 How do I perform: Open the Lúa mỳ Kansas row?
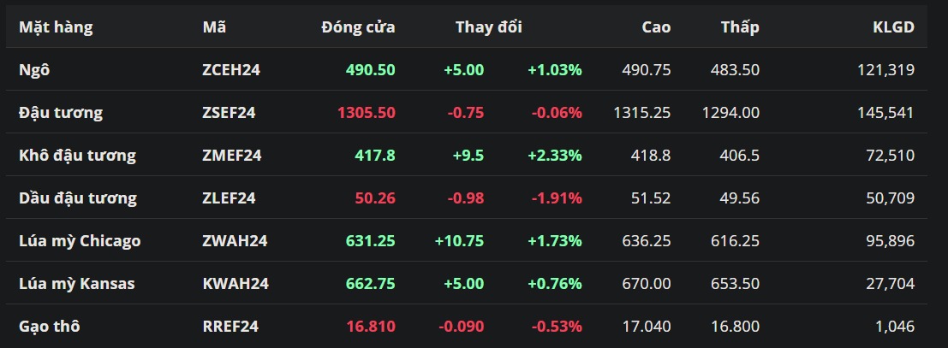tap(76, 283)
